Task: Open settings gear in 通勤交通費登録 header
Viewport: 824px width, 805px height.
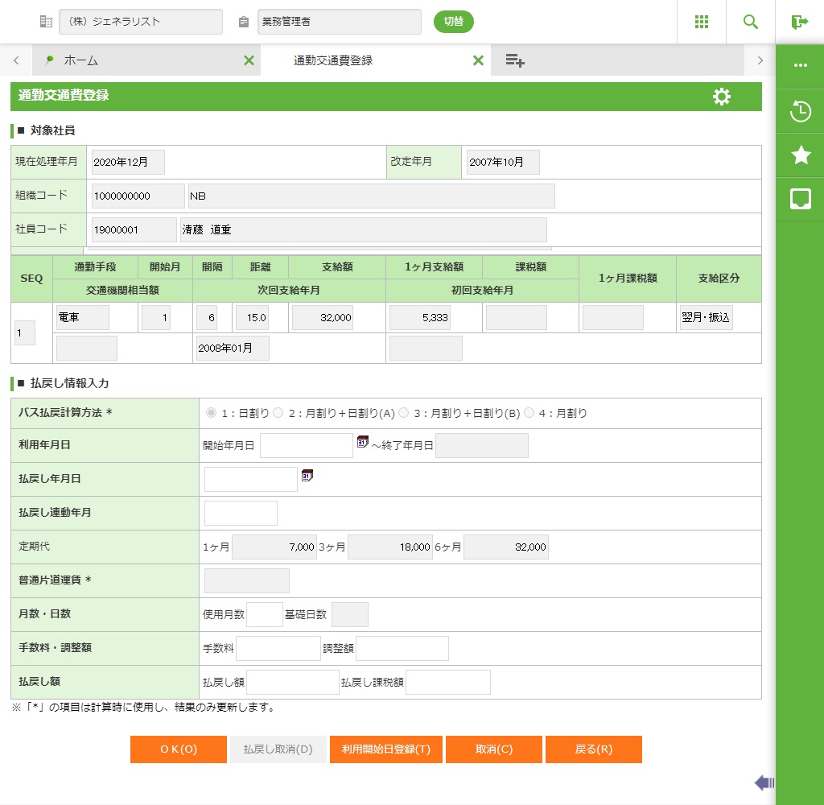Action: 722,97
